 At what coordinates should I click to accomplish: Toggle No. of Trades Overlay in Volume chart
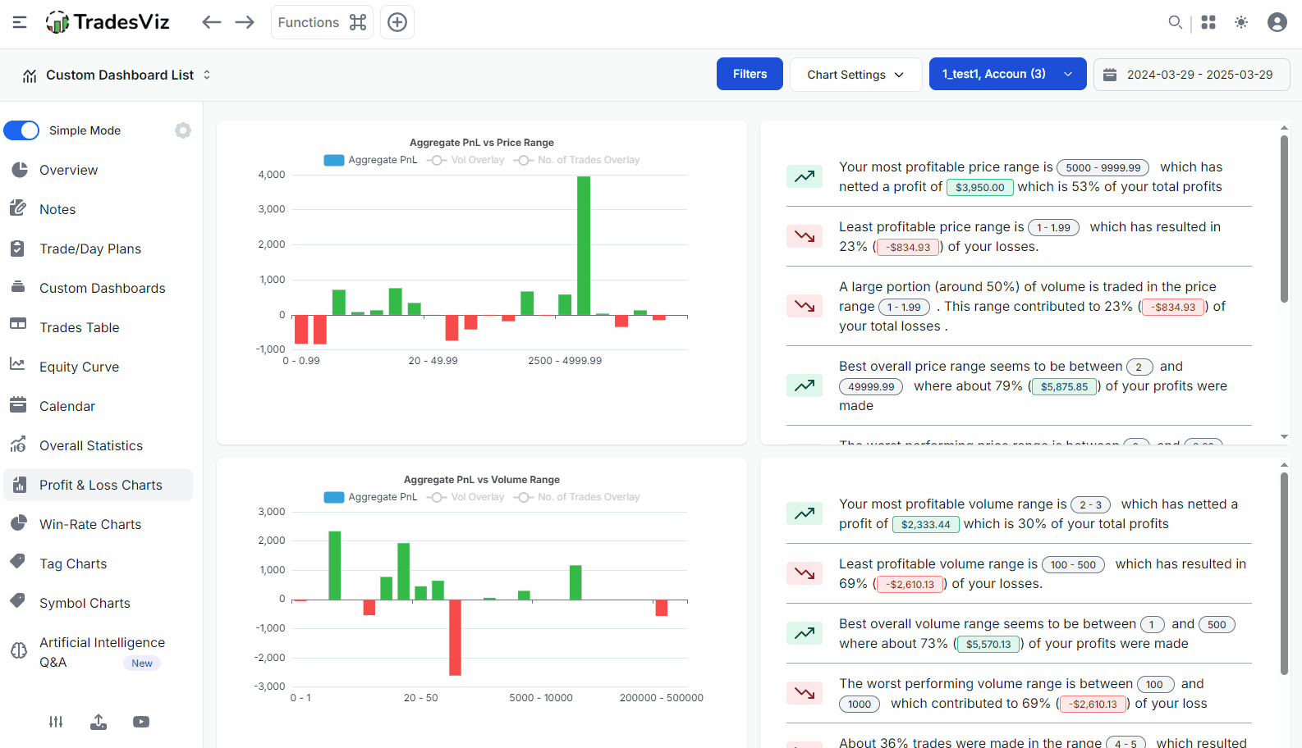pyautogui.click(x=578, y=497)
